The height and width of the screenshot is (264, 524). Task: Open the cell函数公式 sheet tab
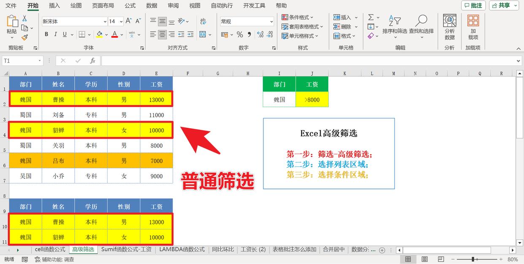click(x=50, y=250)
